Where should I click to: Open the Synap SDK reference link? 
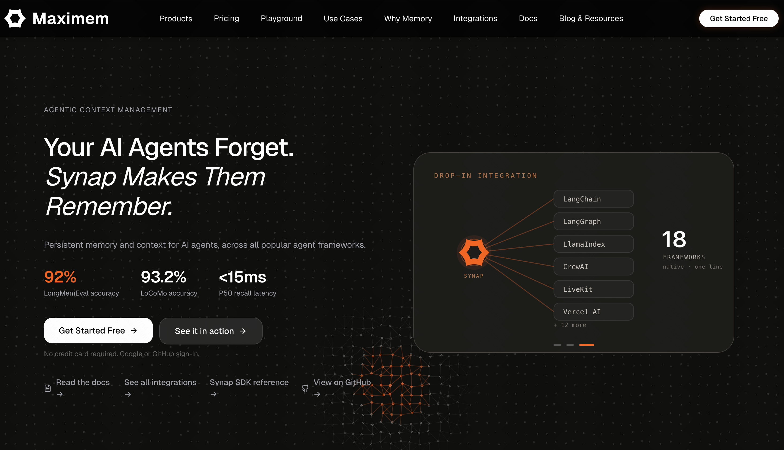point(249,382)
